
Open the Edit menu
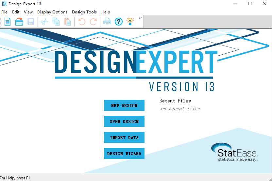tap(16, 12)
